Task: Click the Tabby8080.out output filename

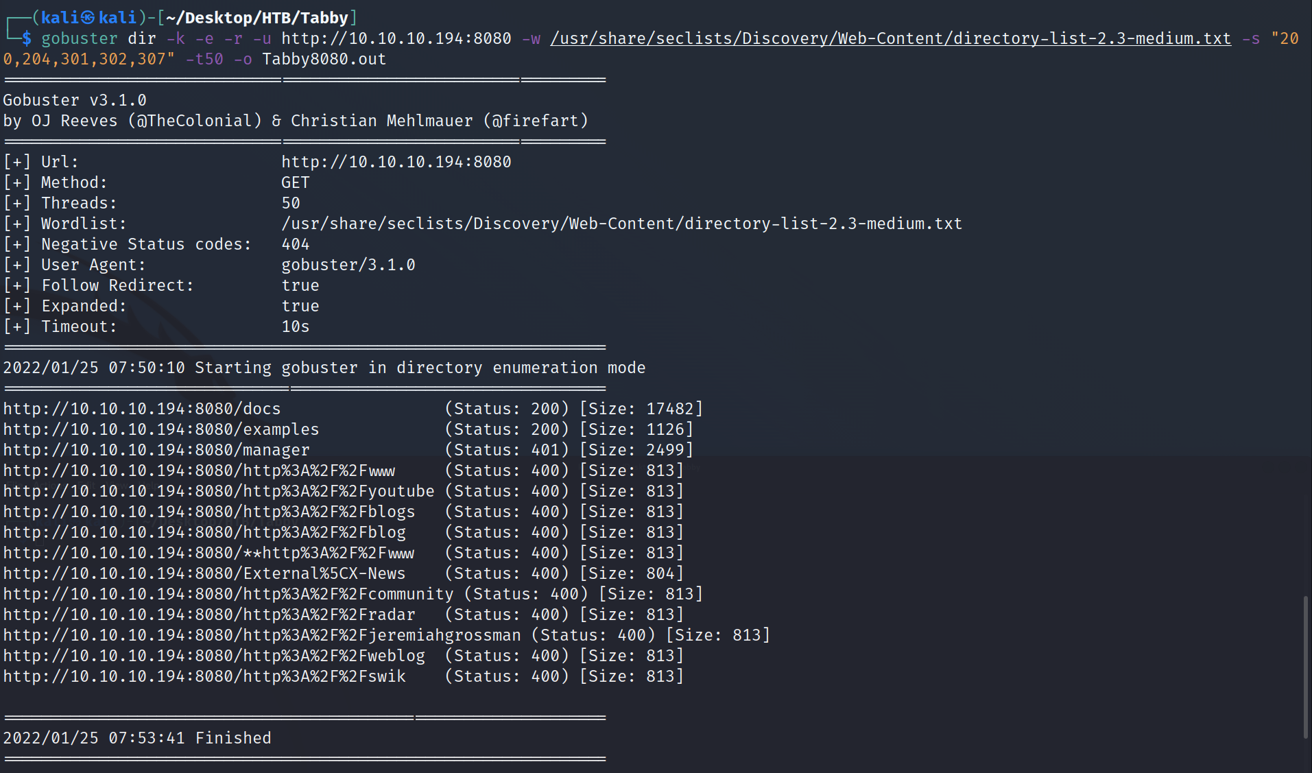Action: [324, 59]
